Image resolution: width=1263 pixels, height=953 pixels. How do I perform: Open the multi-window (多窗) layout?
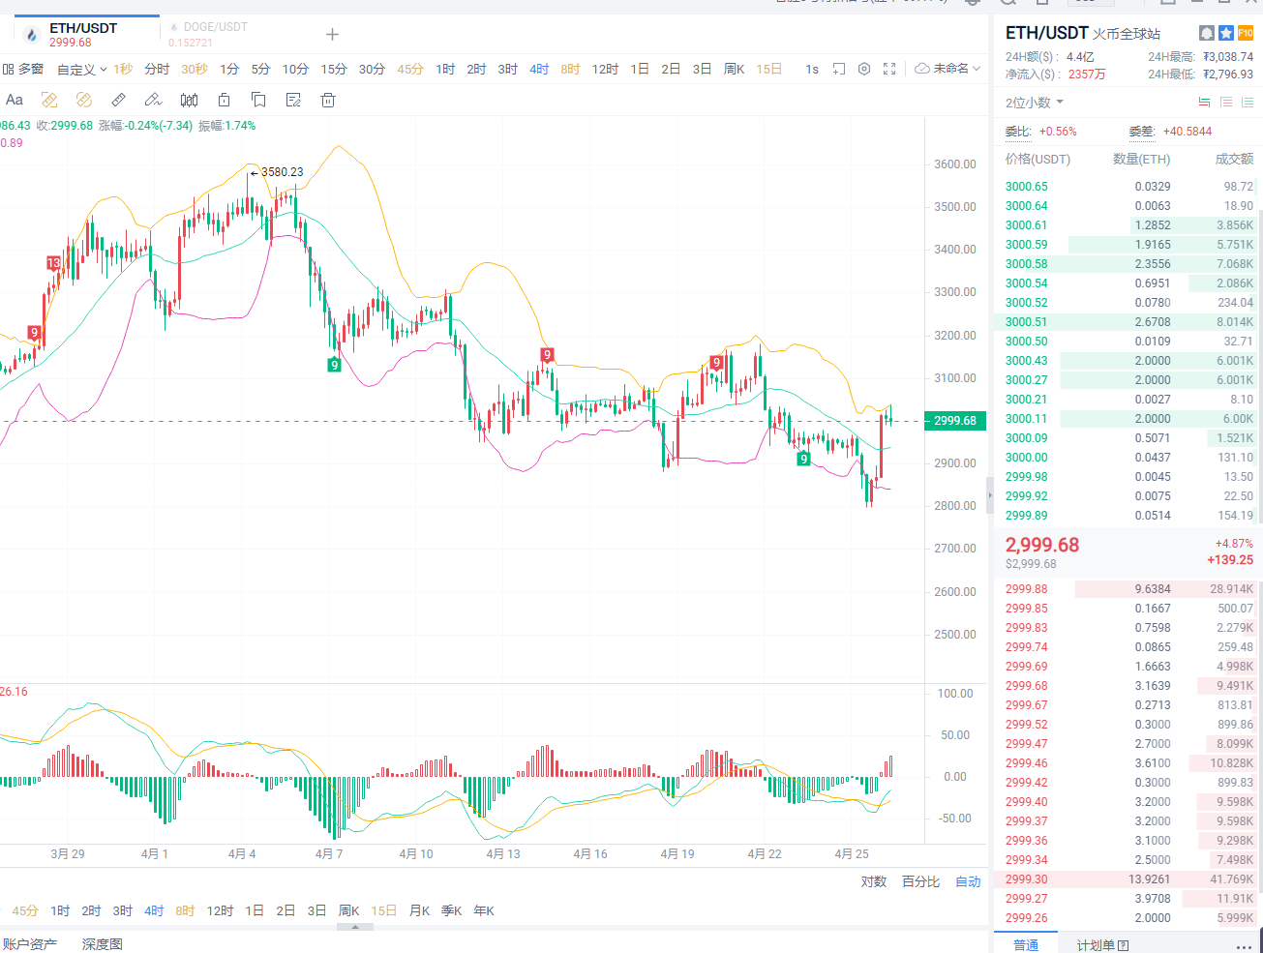click(23, 69)
